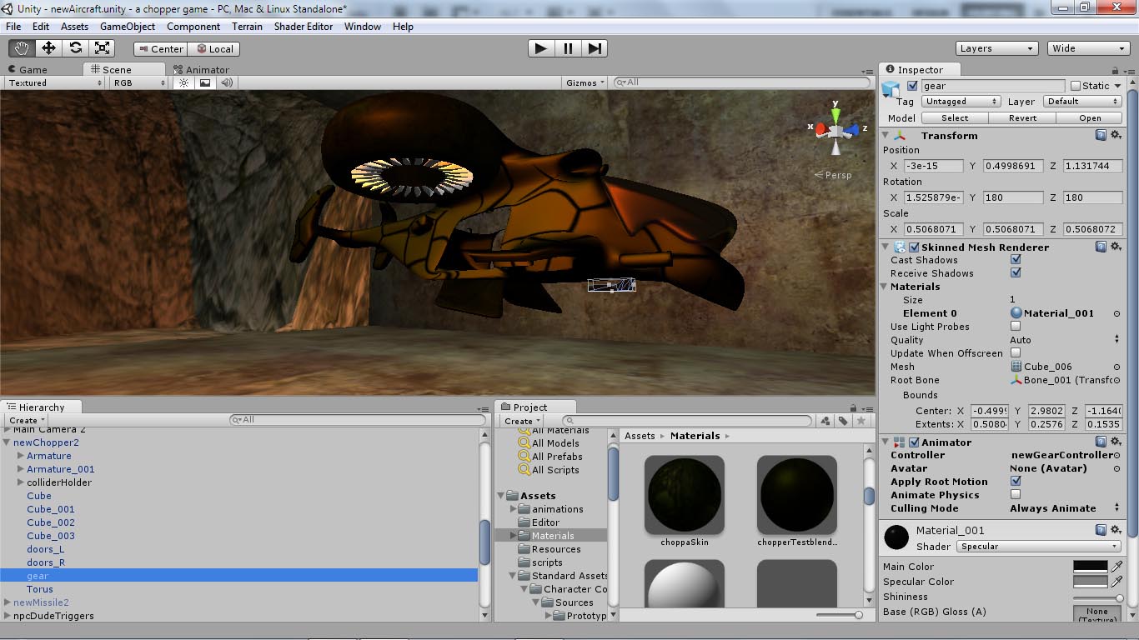Toggle the Static checkbox
Screen dimensions: 1139x640
click(x=1076, y=86)
